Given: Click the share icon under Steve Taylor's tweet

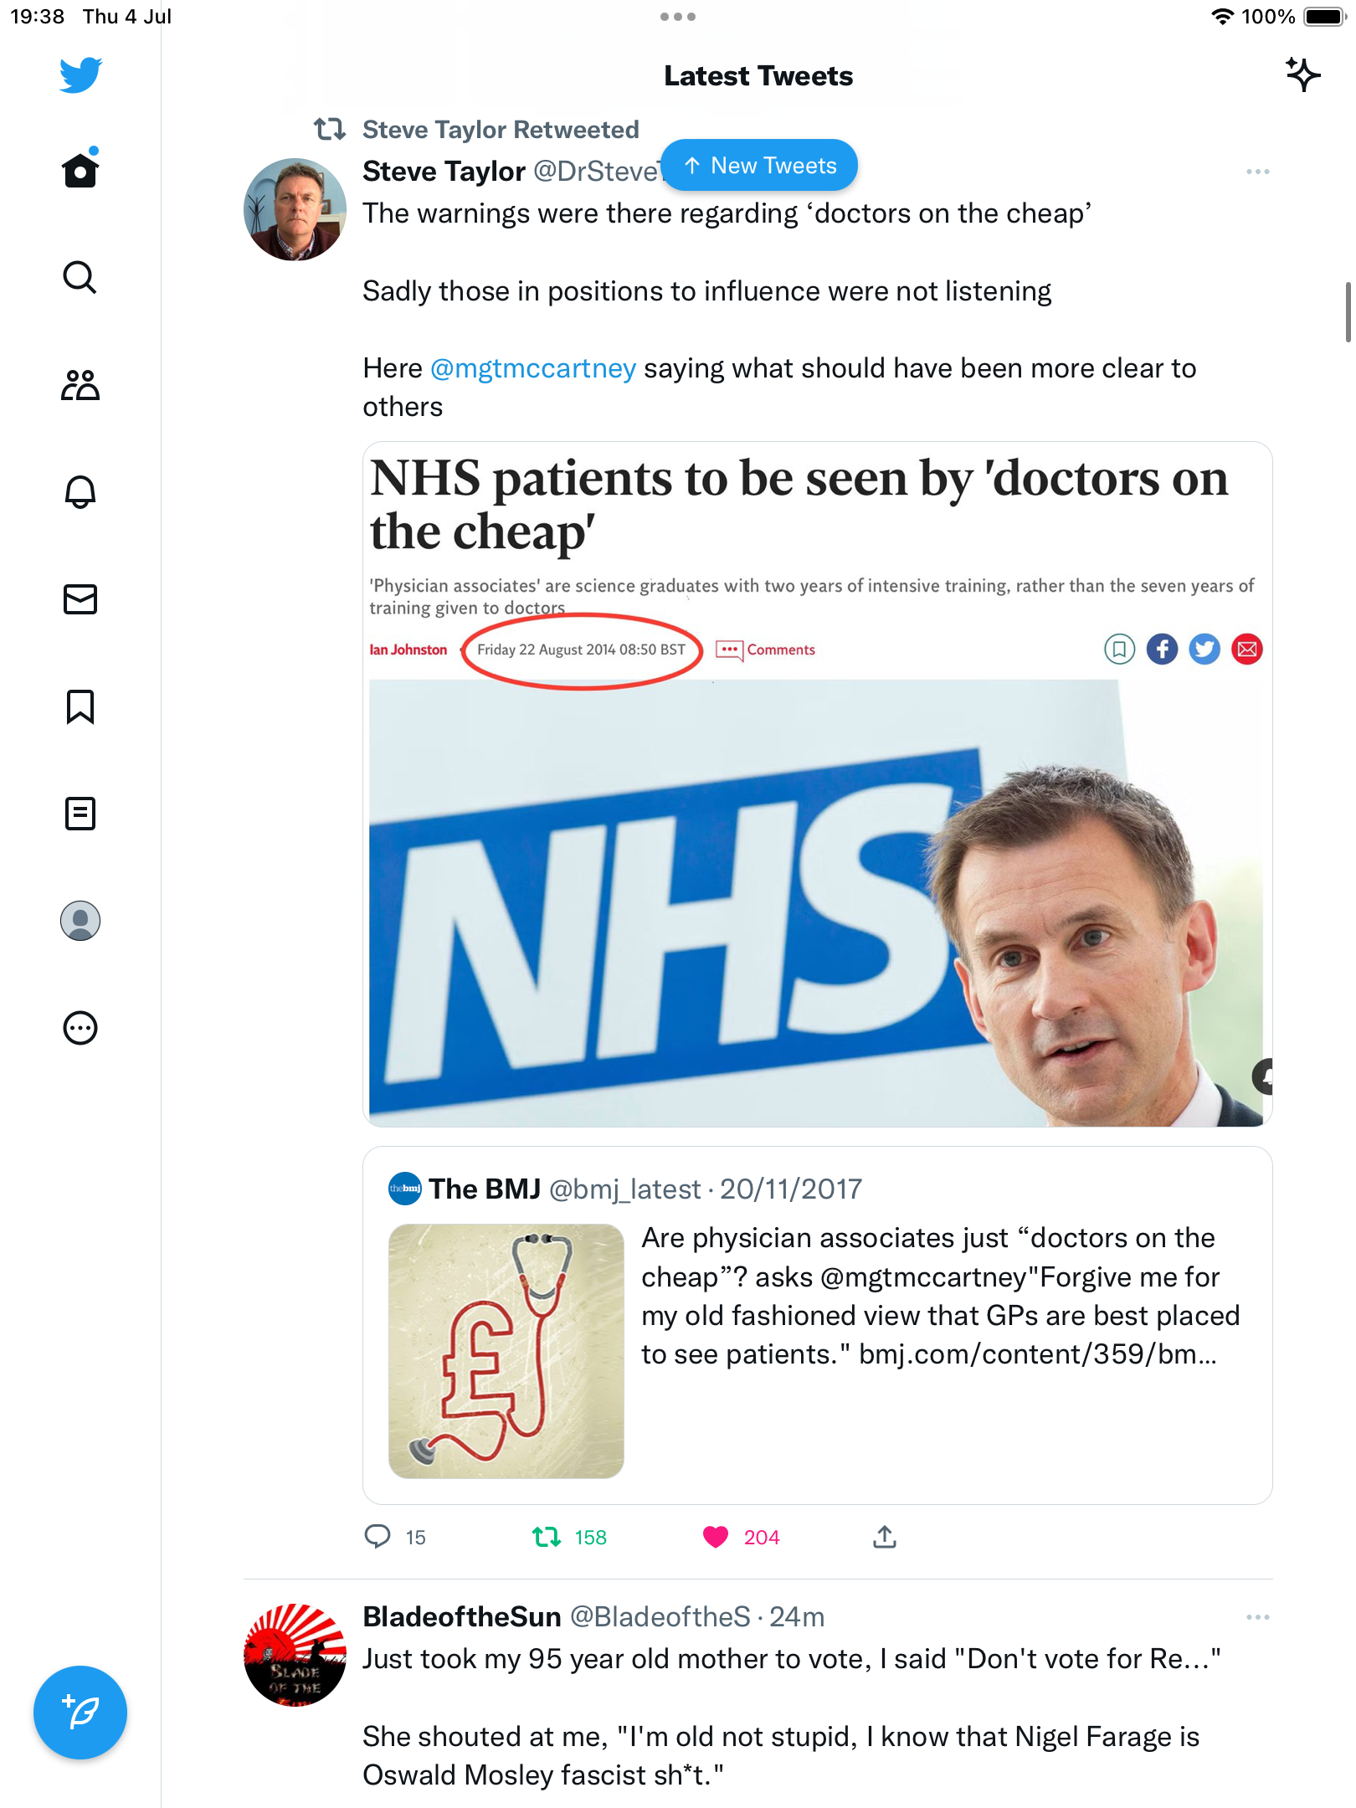Looking at the screenshot, I should [885, 1537].
